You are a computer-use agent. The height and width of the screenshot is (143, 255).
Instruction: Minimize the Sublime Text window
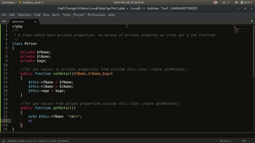pos(239,8)
